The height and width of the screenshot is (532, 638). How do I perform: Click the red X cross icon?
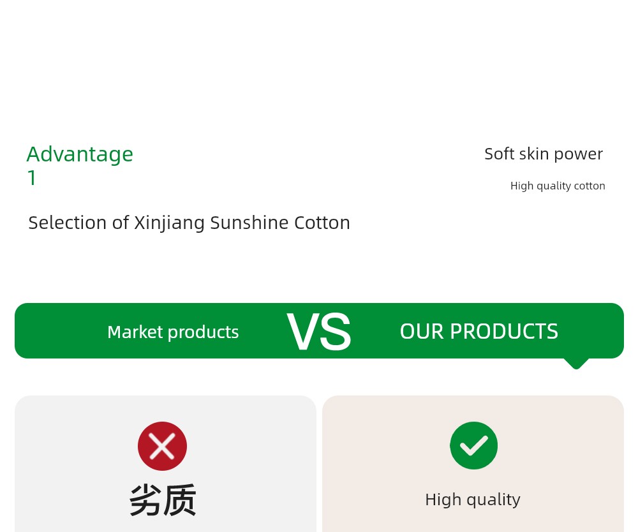162,446
